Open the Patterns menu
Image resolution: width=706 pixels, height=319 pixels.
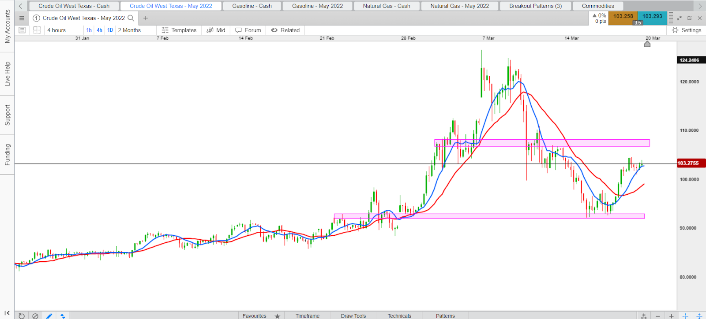point(445,316)
